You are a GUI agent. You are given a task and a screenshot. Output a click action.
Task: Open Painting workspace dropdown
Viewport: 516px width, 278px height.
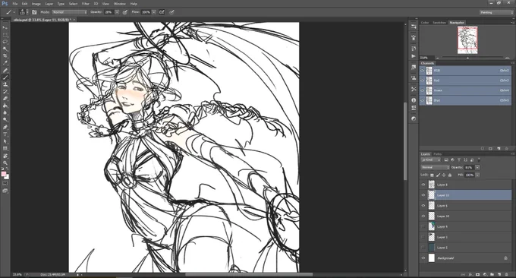(496, 12)
